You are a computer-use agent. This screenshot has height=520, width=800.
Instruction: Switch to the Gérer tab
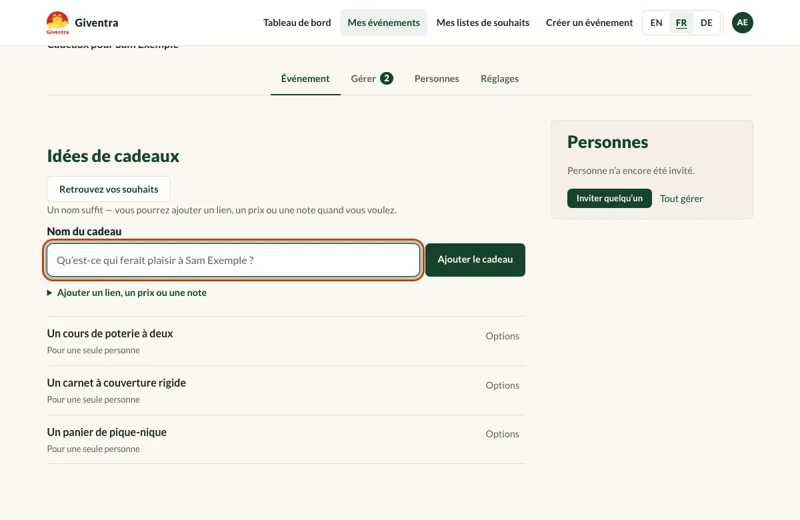[372, 79]
